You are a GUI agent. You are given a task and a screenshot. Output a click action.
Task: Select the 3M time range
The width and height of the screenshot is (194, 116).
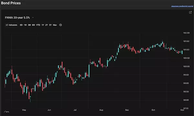29,25
